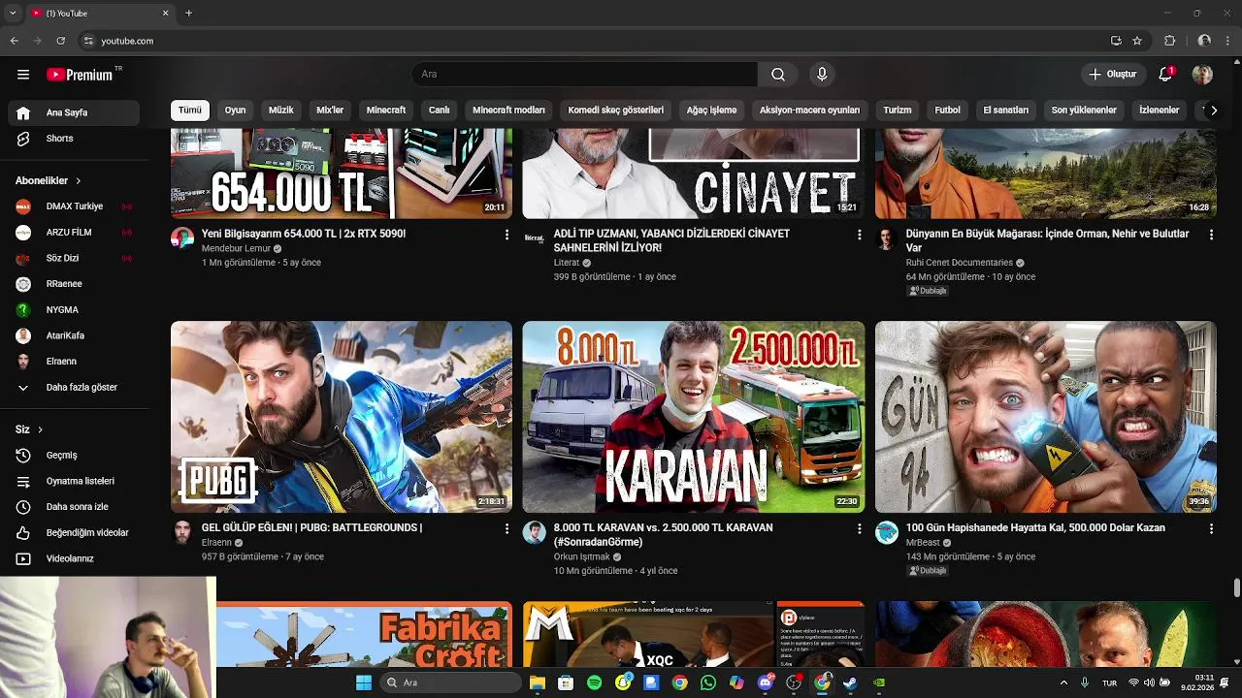The height and width of the screenshot is (698, 1242).
Task: Open NYGMA channel subscription
Action: pos(75,310)
